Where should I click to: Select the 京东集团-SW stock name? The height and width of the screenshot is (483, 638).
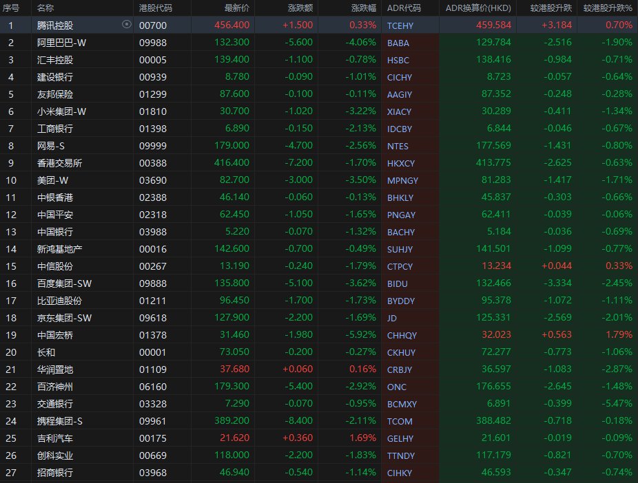64,318
